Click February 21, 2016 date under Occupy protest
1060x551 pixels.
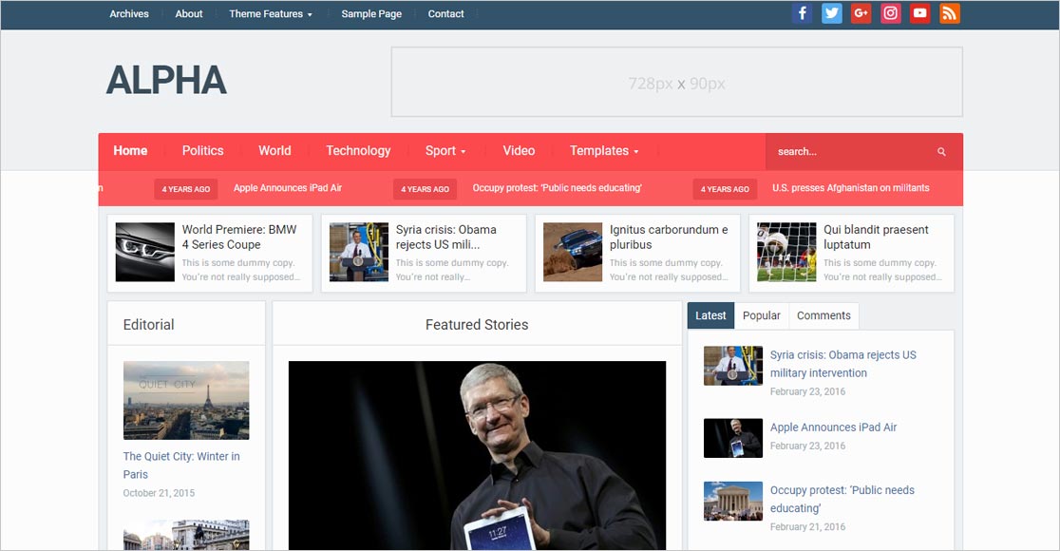point(807,526)
